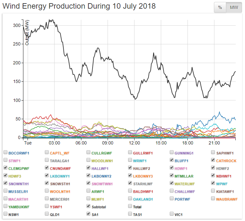Show the MACARTH1 wind farm series
This screenshot has height=221, width=245.
pos(5,199)
